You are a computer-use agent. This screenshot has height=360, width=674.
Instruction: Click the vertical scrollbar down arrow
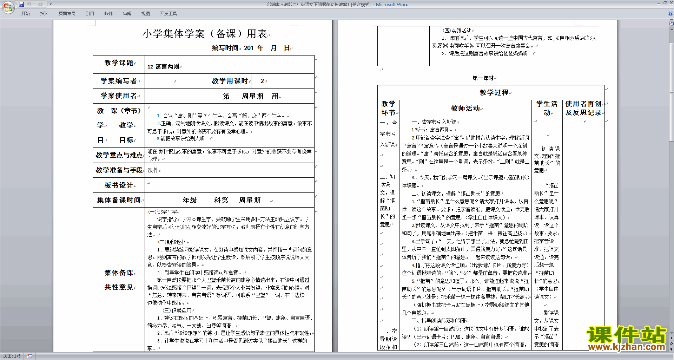(x=672, y=333)
